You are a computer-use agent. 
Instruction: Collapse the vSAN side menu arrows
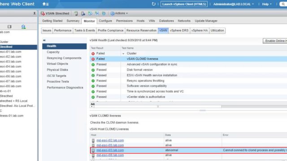(x=44, y=40)
